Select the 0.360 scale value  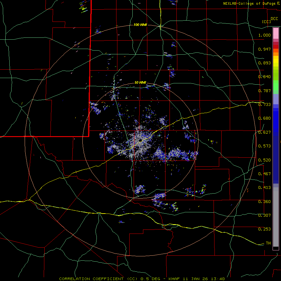pos(264,202)
